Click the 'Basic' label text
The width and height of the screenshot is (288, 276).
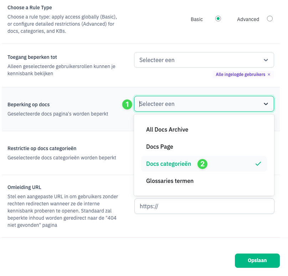click(197, 19)
